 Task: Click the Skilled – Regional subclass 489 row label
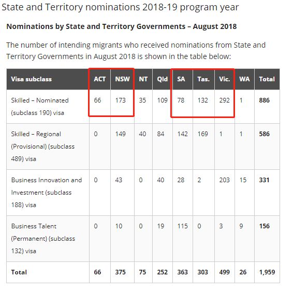[43, 147]
